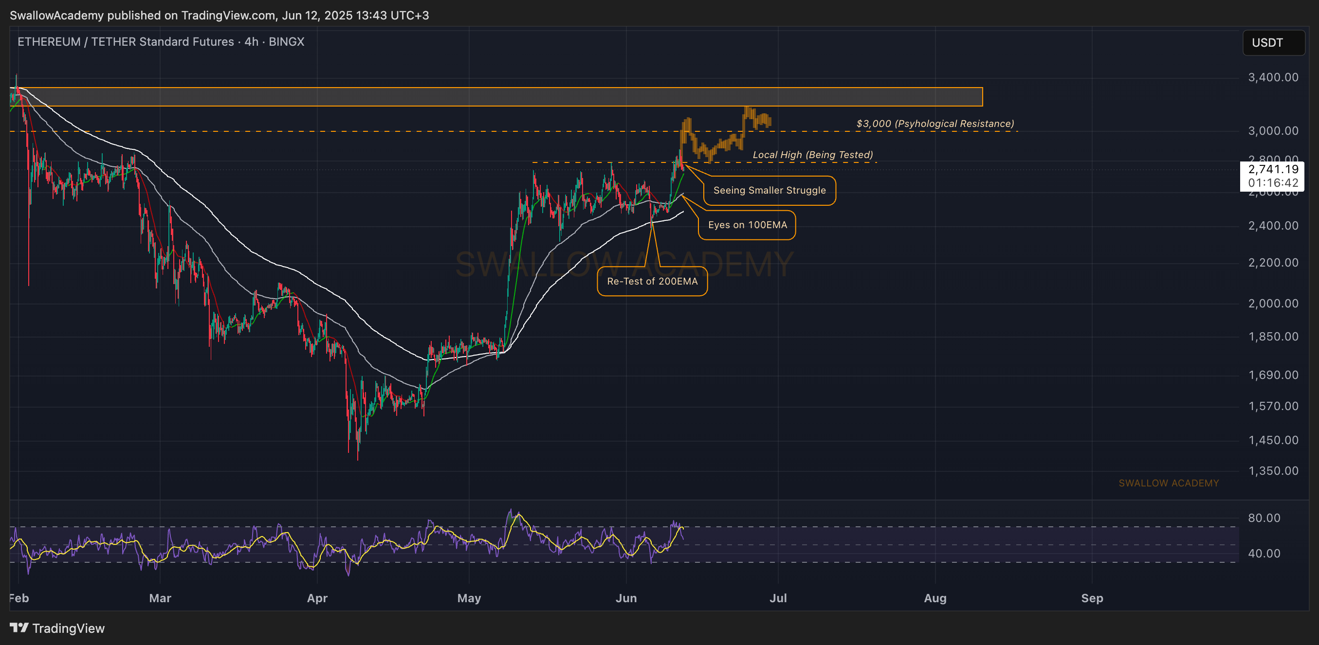Click the 2,200.00 price axis label
This screenshot has width=1319, height=645.
1273,263
